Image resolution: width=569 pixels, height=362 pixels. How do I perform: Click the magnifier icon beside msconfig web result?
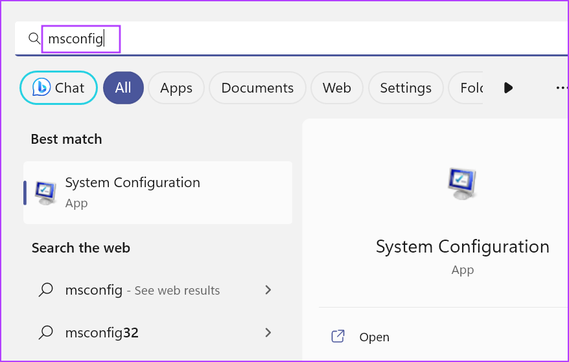tap(46, 290)
